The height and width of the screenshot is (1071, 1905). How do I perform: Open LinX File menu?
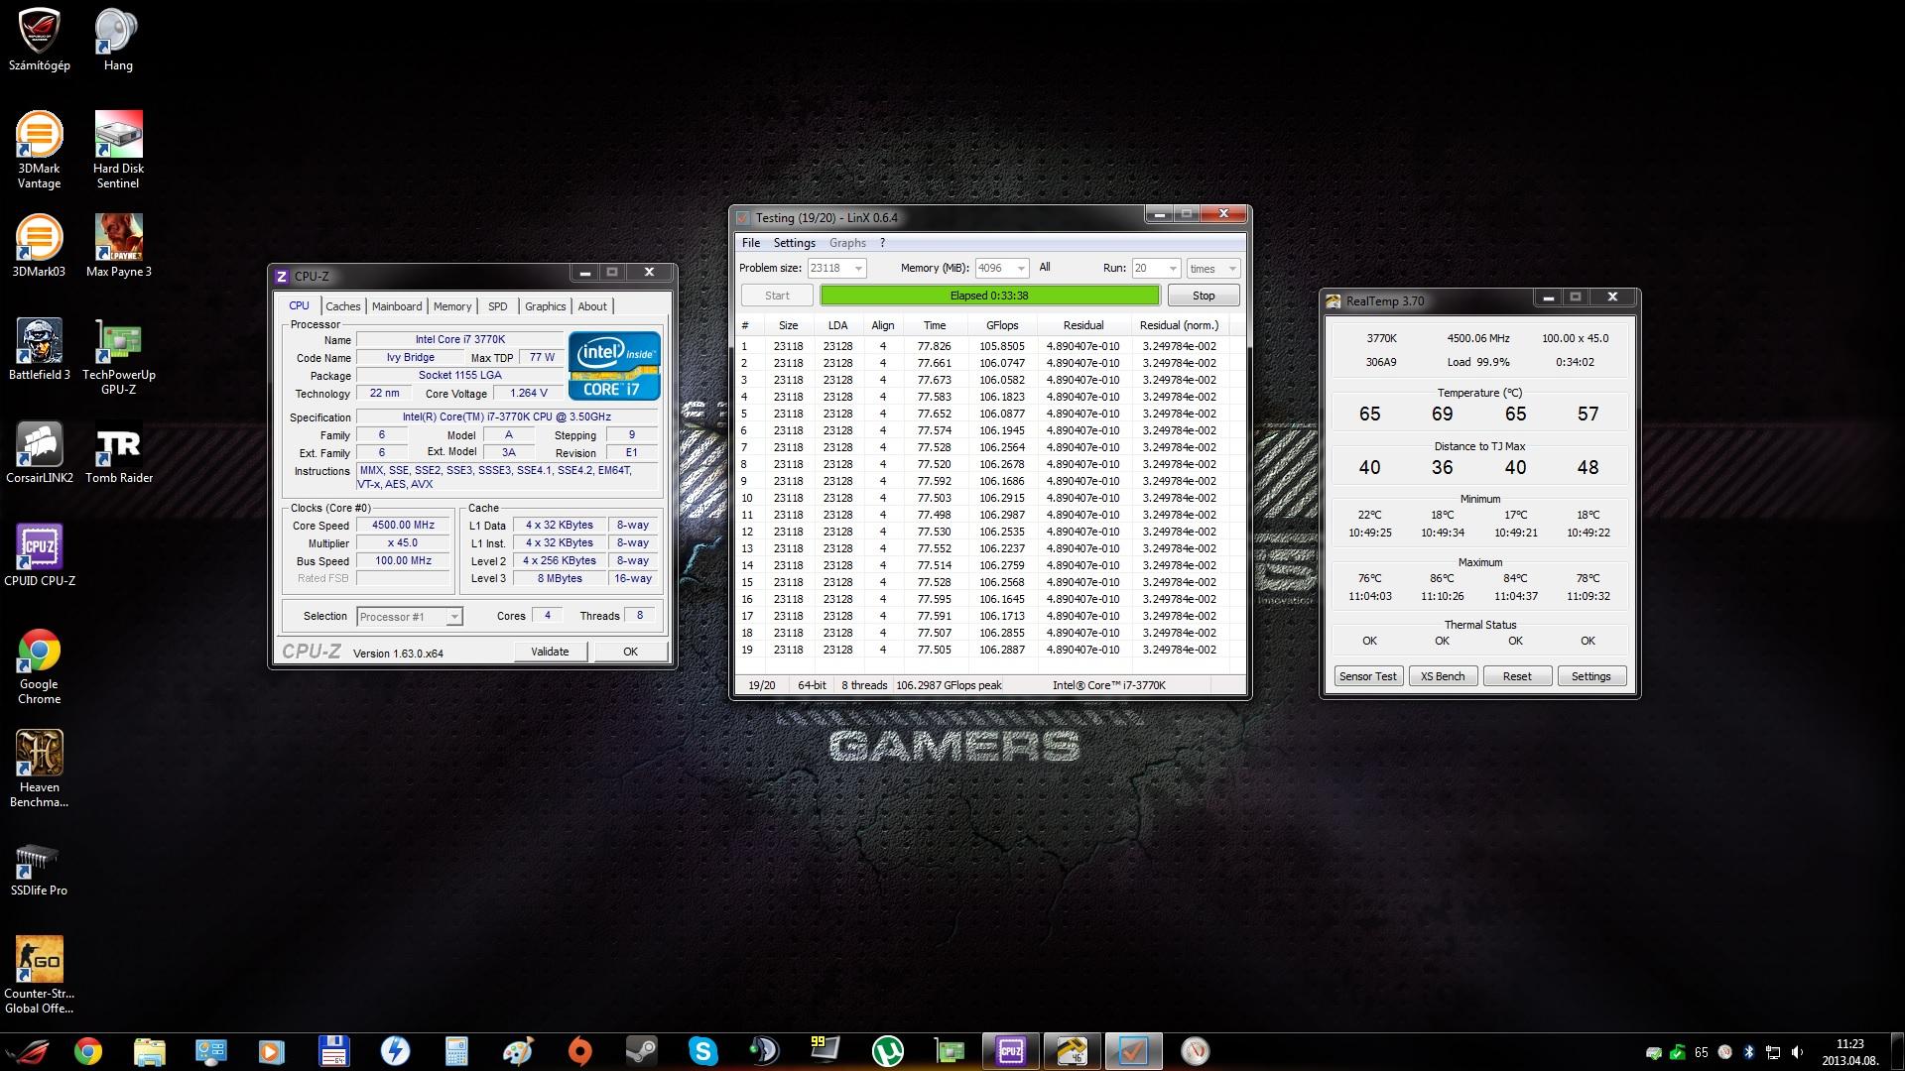751,243
